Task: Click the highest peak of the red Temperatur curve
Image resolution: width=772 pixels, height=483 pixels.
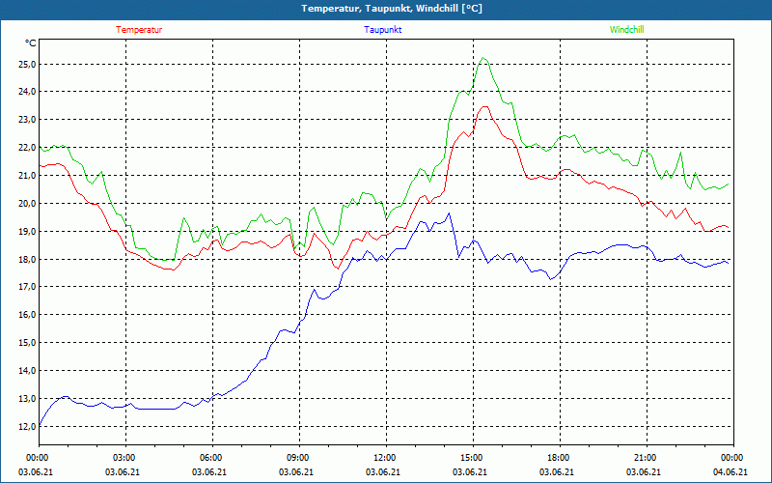Action: tap(485, 106)
